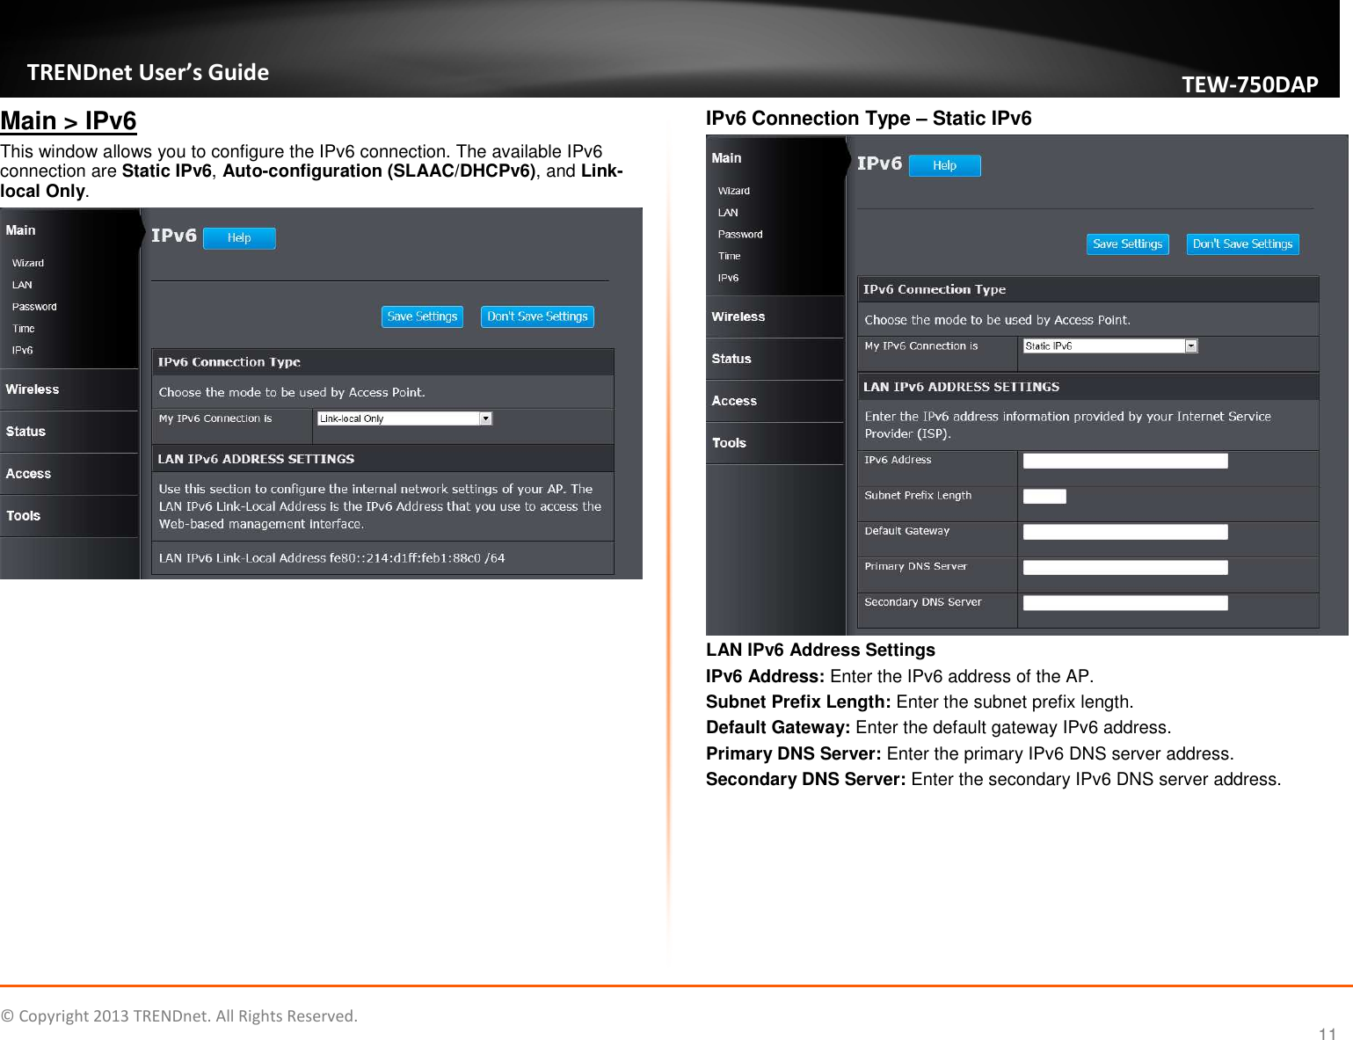The image size is (1353, 1040).
Task: Click Help button in Static IPv6 screenshot
Action: (x=944, y=165)
